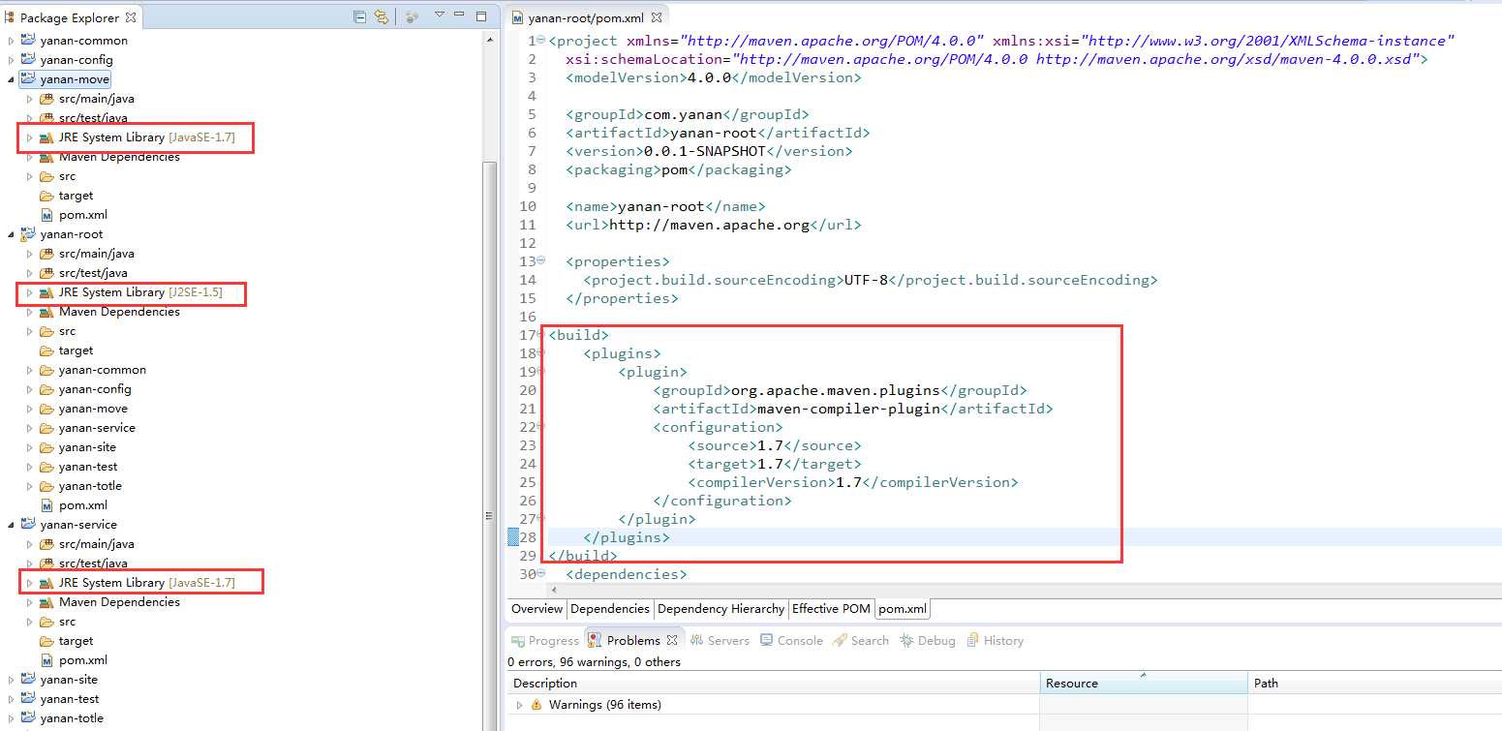Click the src/main/java package folder icon under yanan-service
Image resolution: width=1502 pixels, height=731 pixels.
click(x=46, y=544)
